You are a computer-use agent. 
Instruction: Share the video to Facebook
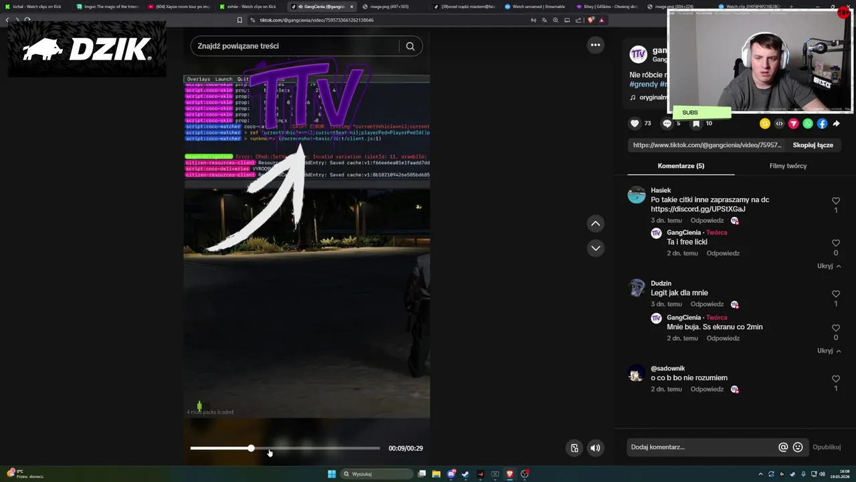[x=822, y=123]
